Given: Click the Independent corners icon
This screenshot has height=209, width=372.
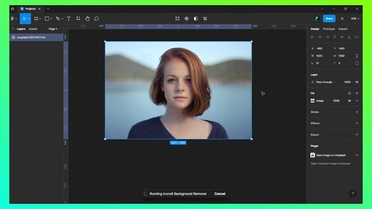Looking at the screenshot, I should pos(357,63).
